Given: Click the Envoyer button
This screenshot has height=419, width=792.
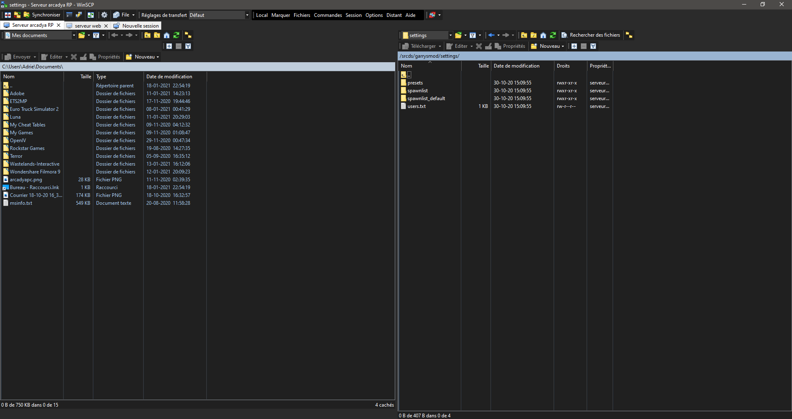Looking at the screenshot, I should click(x=18, y=57).
